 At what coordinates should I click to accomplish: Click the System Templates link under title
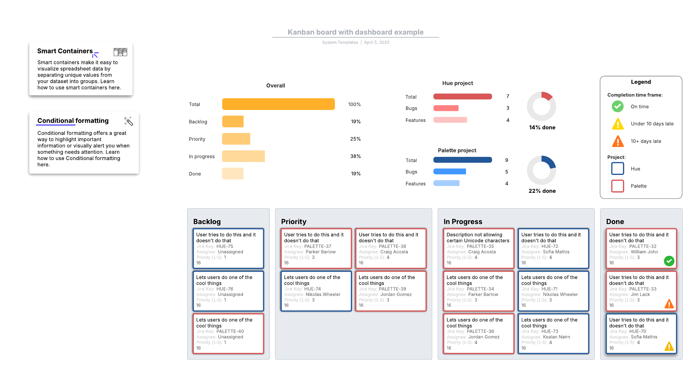(x=340, y=42)
